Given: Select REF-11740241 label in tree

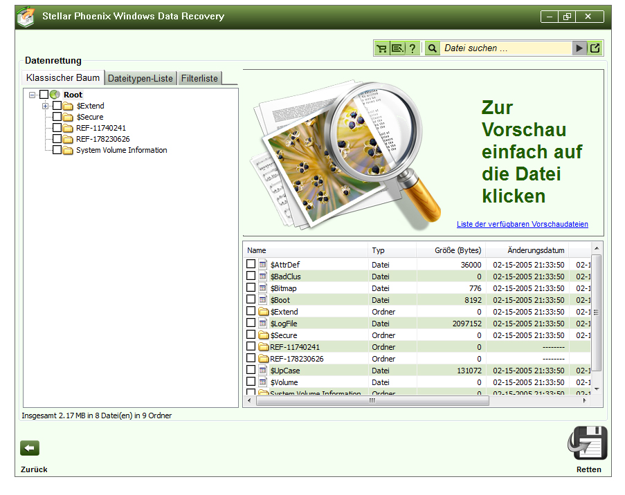Looking at the screenshot, I should point(101,128).
